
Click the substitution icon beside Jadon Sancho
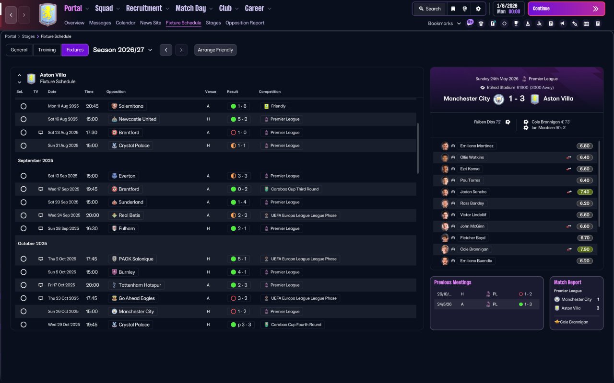(569, 192)
